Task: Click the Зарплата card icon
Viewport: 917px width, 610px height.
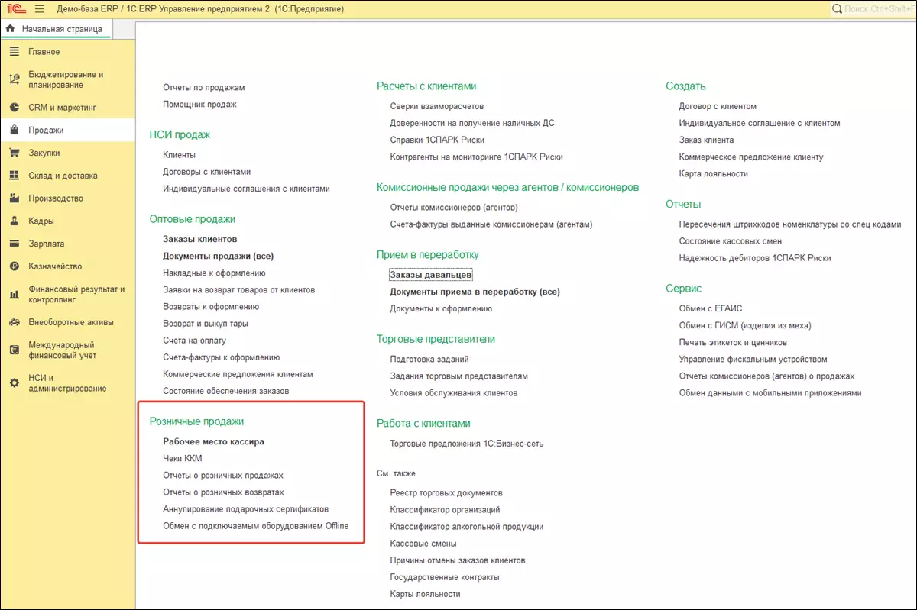Action: (14, 244)
